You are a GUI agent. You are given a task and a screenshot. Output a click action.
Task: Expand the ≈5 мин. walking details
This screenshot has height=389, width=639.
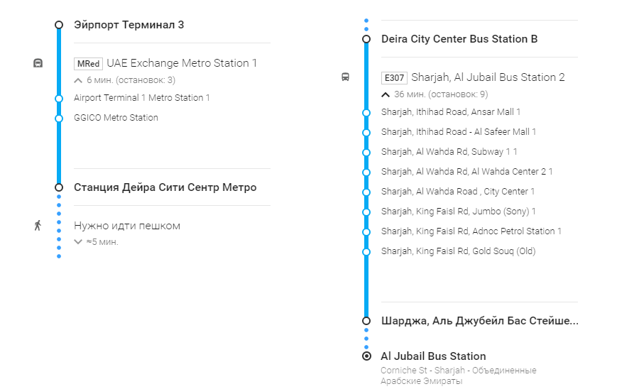[79, 241]
